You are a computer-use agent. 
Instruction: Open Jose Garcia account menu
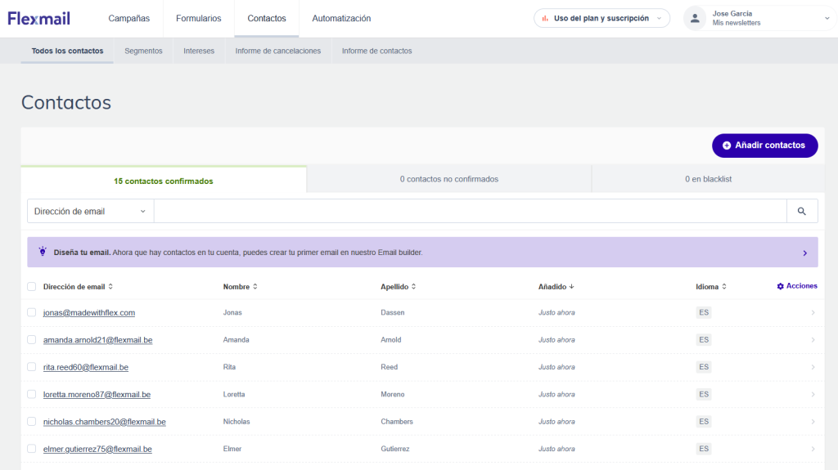pyautogui.click(x=760, y=18)
